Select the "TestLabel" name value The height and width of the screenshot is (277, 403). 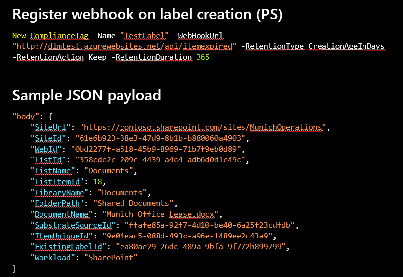coord(144,36)
